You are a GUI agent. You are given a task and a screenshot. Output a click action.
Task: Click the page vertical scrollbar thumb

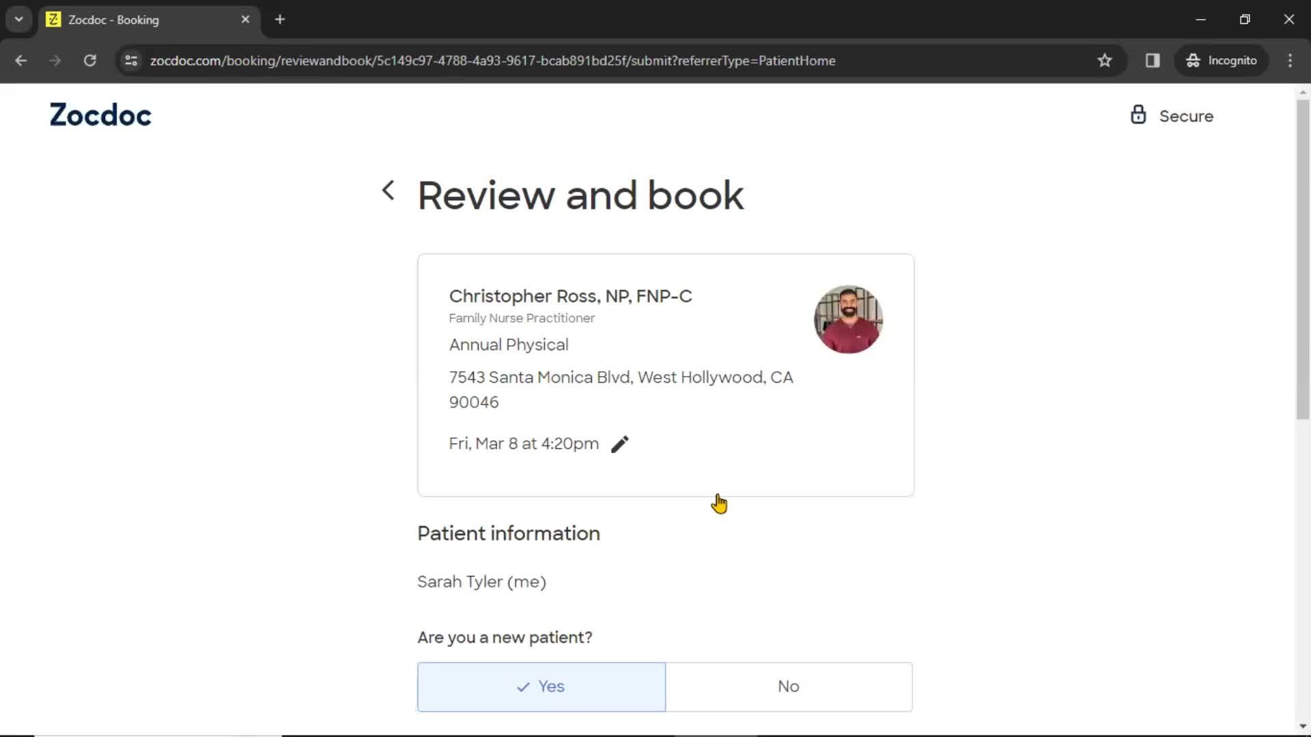coord(1303,259)
